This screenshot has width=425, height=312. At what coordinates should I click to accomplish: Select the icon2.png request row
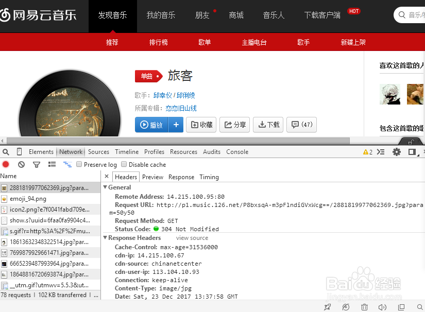pos(50,210)
